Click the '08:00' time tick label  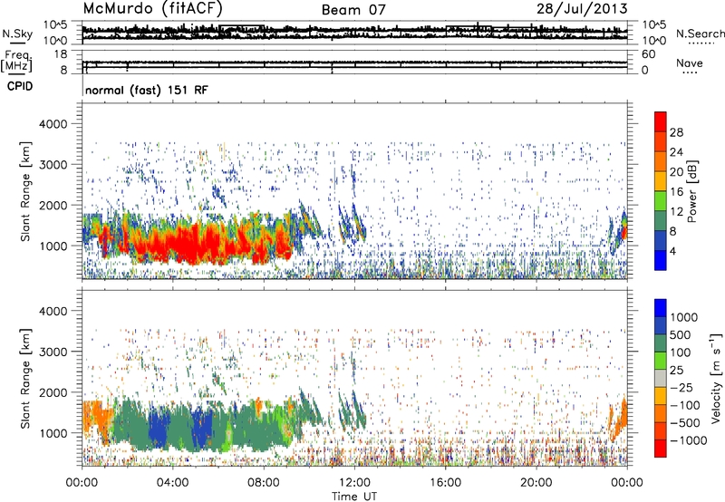click(264, 483)
